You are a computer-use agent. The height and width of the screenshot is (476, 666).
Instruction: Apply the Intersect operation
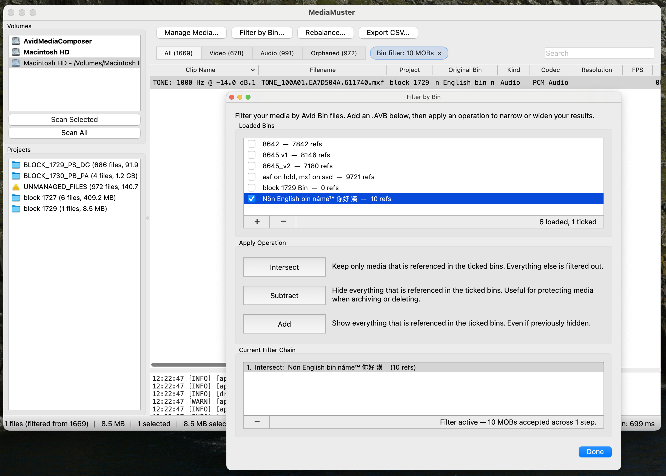(284, 267)
